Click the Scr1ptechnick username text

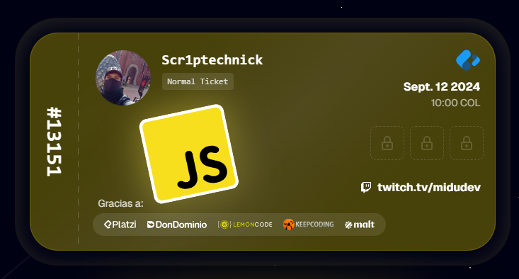[x=212, y=60]
